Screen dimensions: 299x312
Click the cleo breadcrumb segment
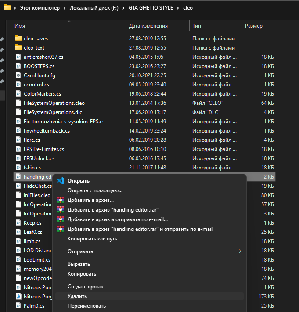(x=188, y=8)
